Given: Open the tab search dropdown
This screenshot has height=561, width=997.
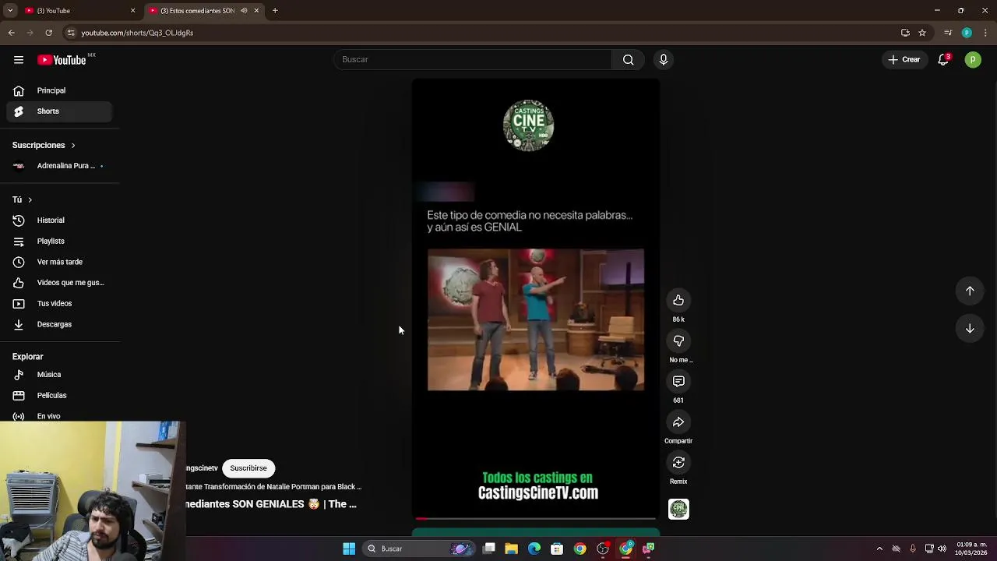Looking at the screenshot, I should (x=10, y=11).
